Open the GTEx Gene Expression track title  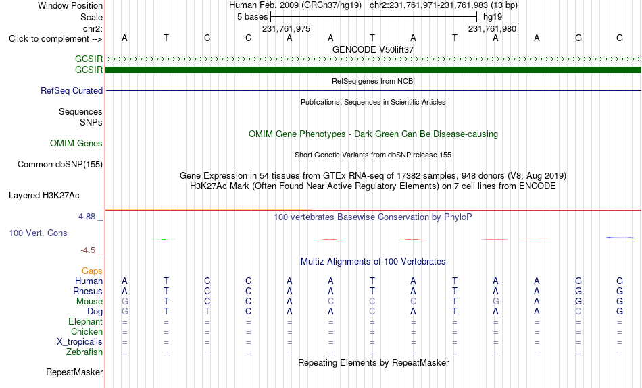click(x=373, y=176)
